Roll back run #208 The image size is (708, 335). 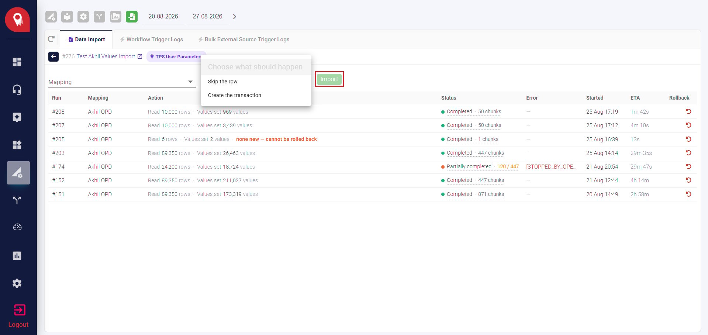pos(688,111)
